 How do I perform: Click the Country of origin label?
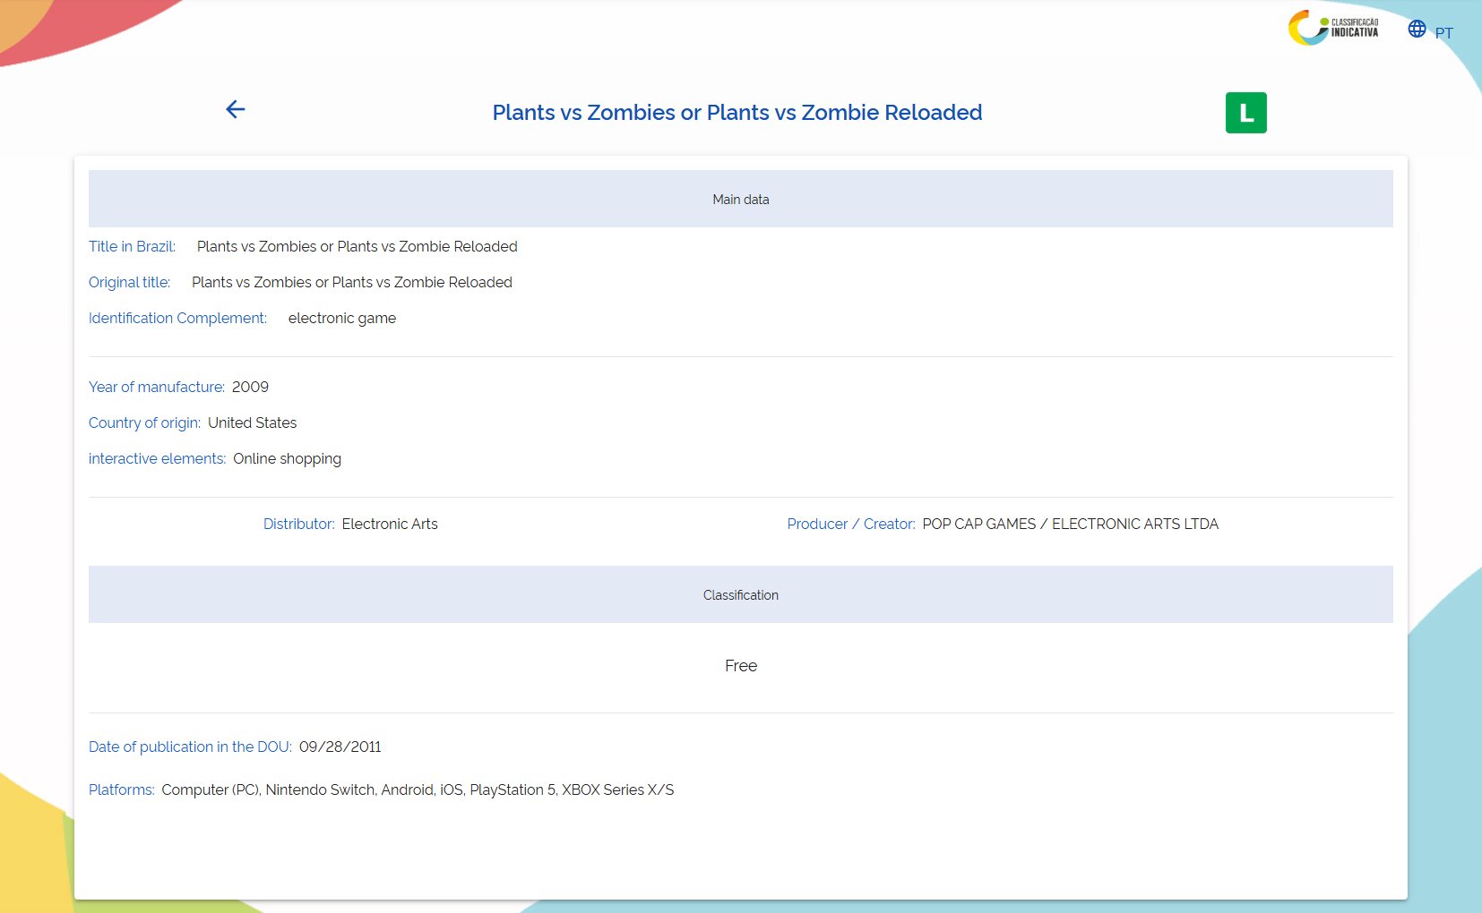tap(144, 423)
